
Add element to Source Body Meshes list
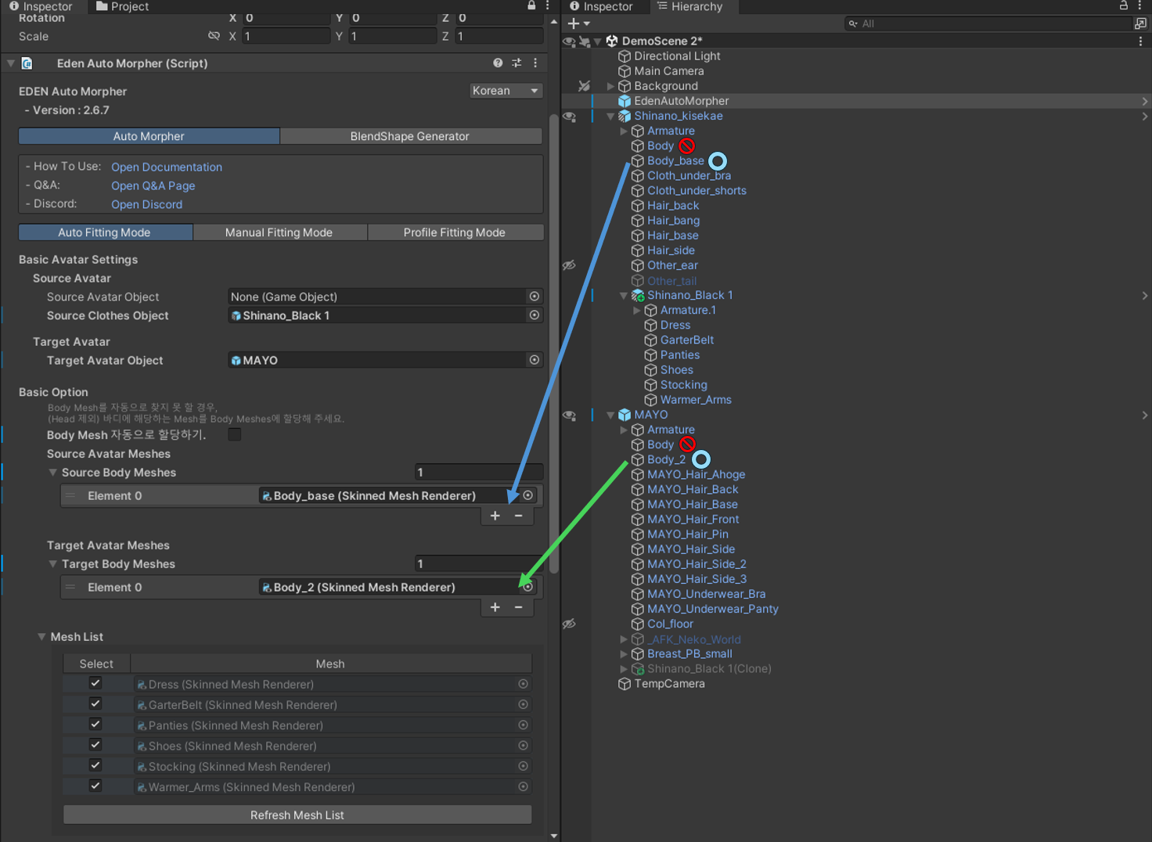[x=495, y=516]
